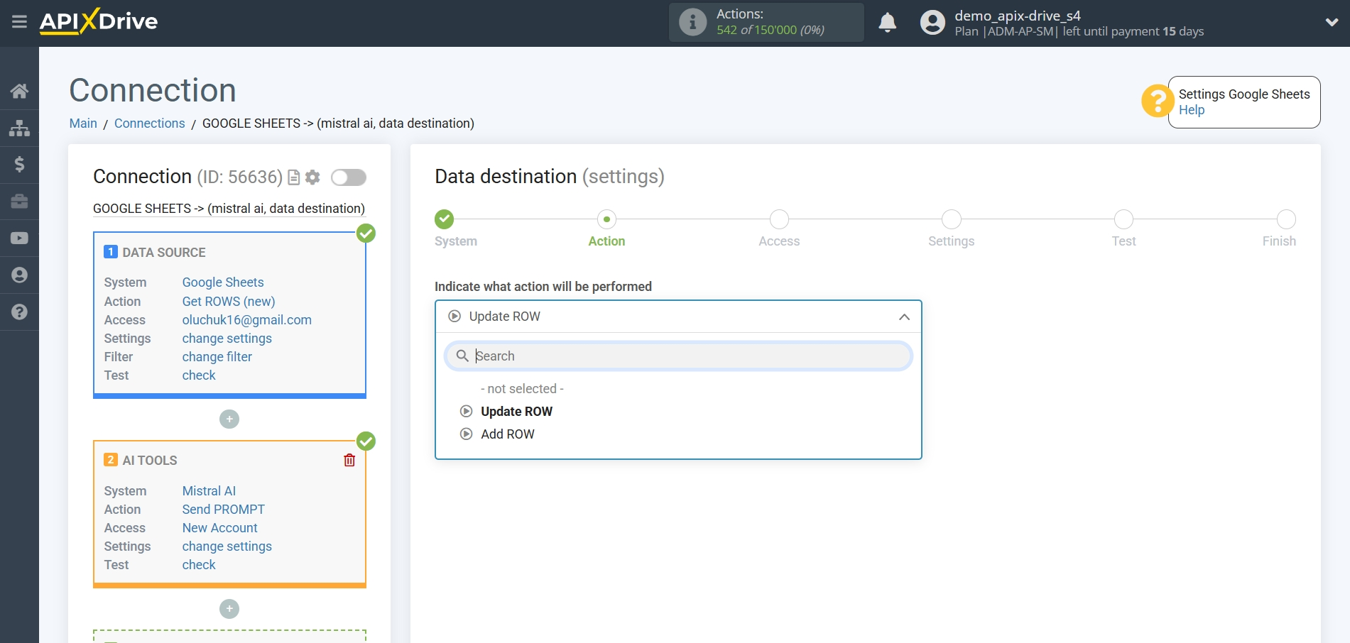Screen dimensions: 1350x643
Task: Open the home icon in the sidebar
Action: pyautogui.click(x=19, y=91)
